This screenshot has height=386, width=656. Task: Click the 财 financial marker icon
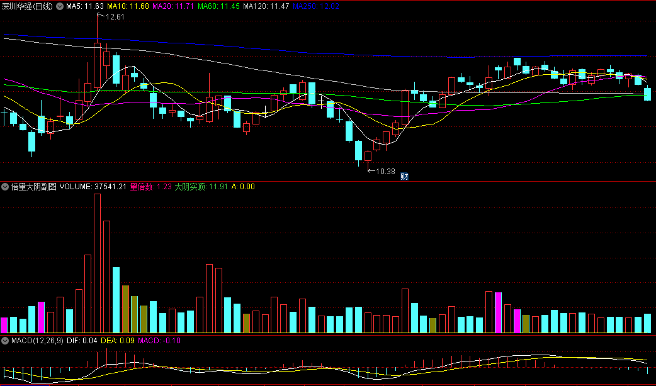click(404, 176)
